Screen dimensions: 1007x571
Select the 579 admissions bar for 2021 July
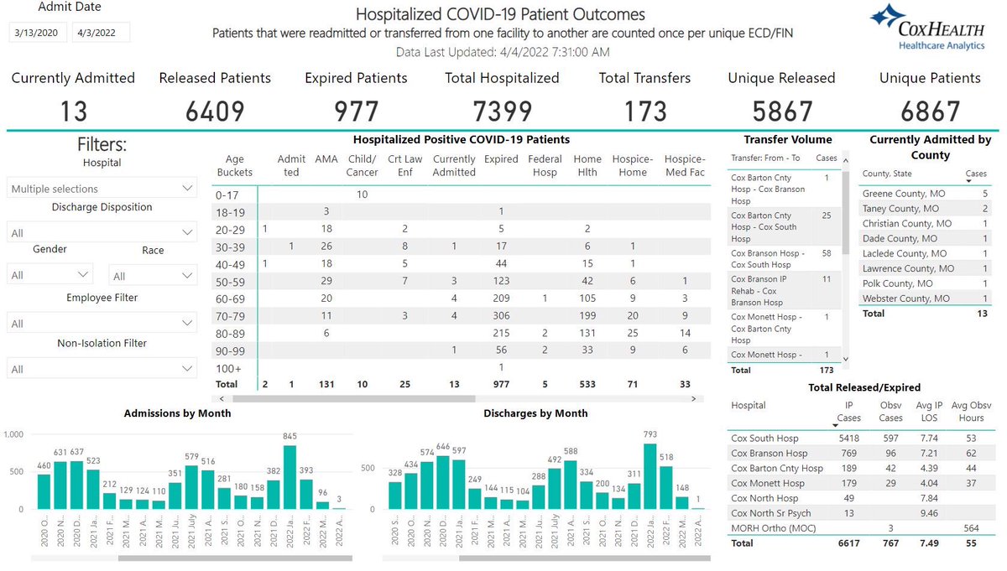(x=191, y=487)
